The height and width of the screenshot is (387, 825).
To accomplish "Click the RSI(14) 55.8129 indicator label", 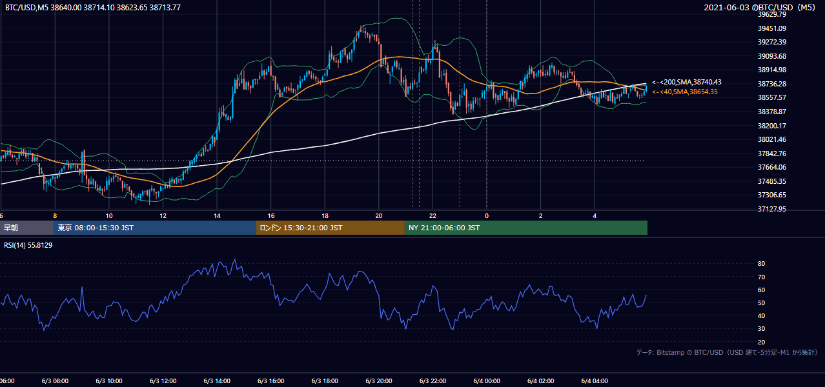I will [28, 245].
